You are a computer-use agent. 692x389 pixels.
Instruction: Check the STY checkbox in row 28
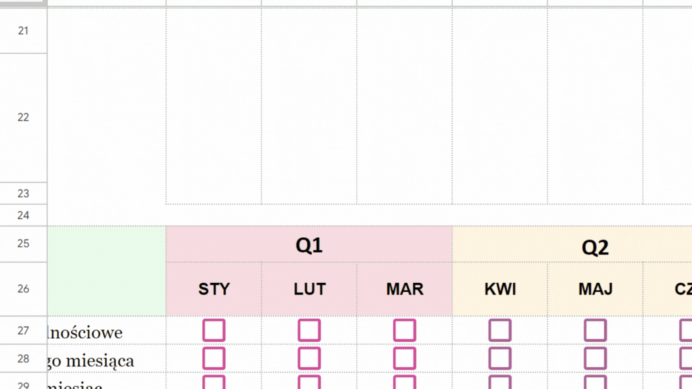tap(214, 358)
